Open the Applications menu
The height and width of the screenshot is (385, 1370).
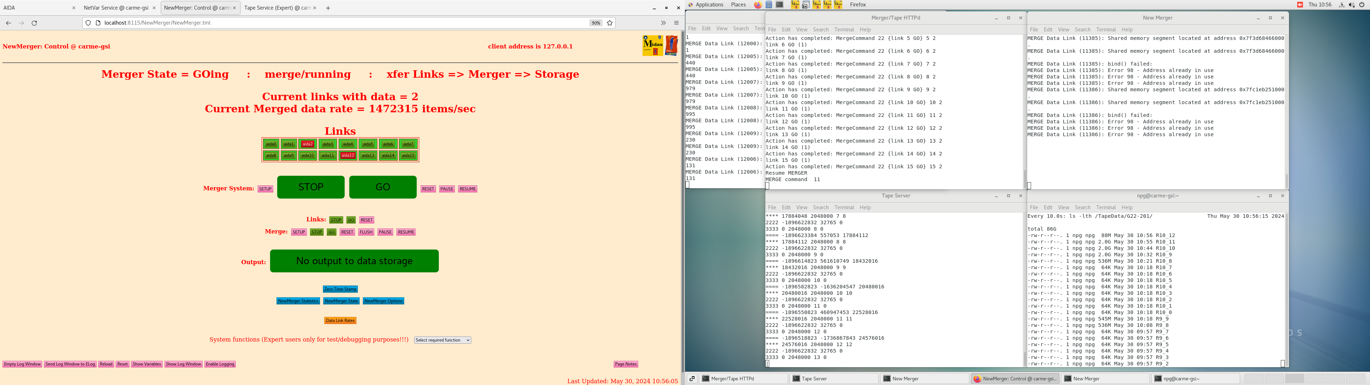(709, 5)
